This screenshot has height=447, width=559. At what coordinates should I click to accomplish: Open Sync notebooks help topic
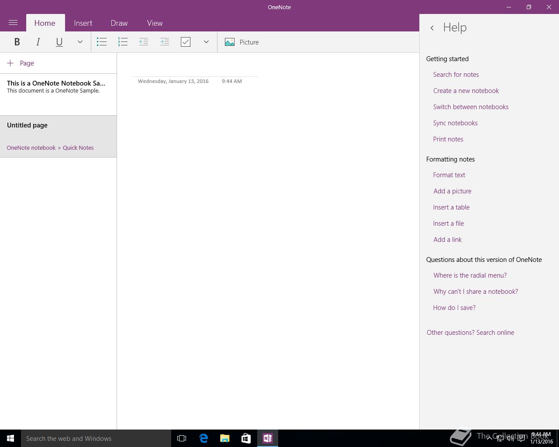[455, 123]
